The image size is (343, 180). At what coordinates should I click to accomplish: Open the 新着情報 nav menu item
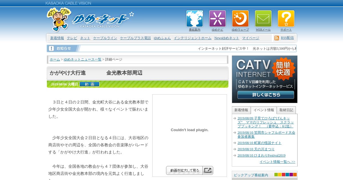click(x=57, y=38)
